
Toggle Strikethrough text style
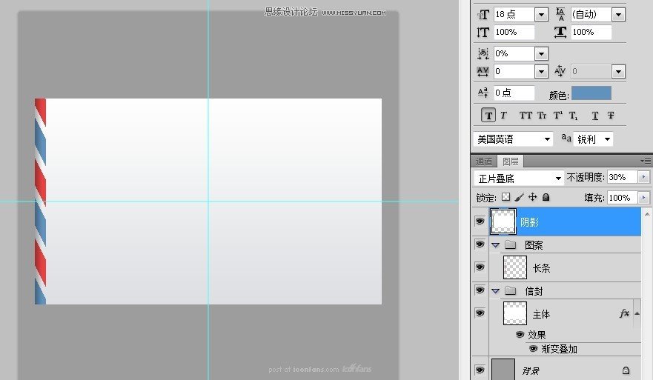coord(611,116)
